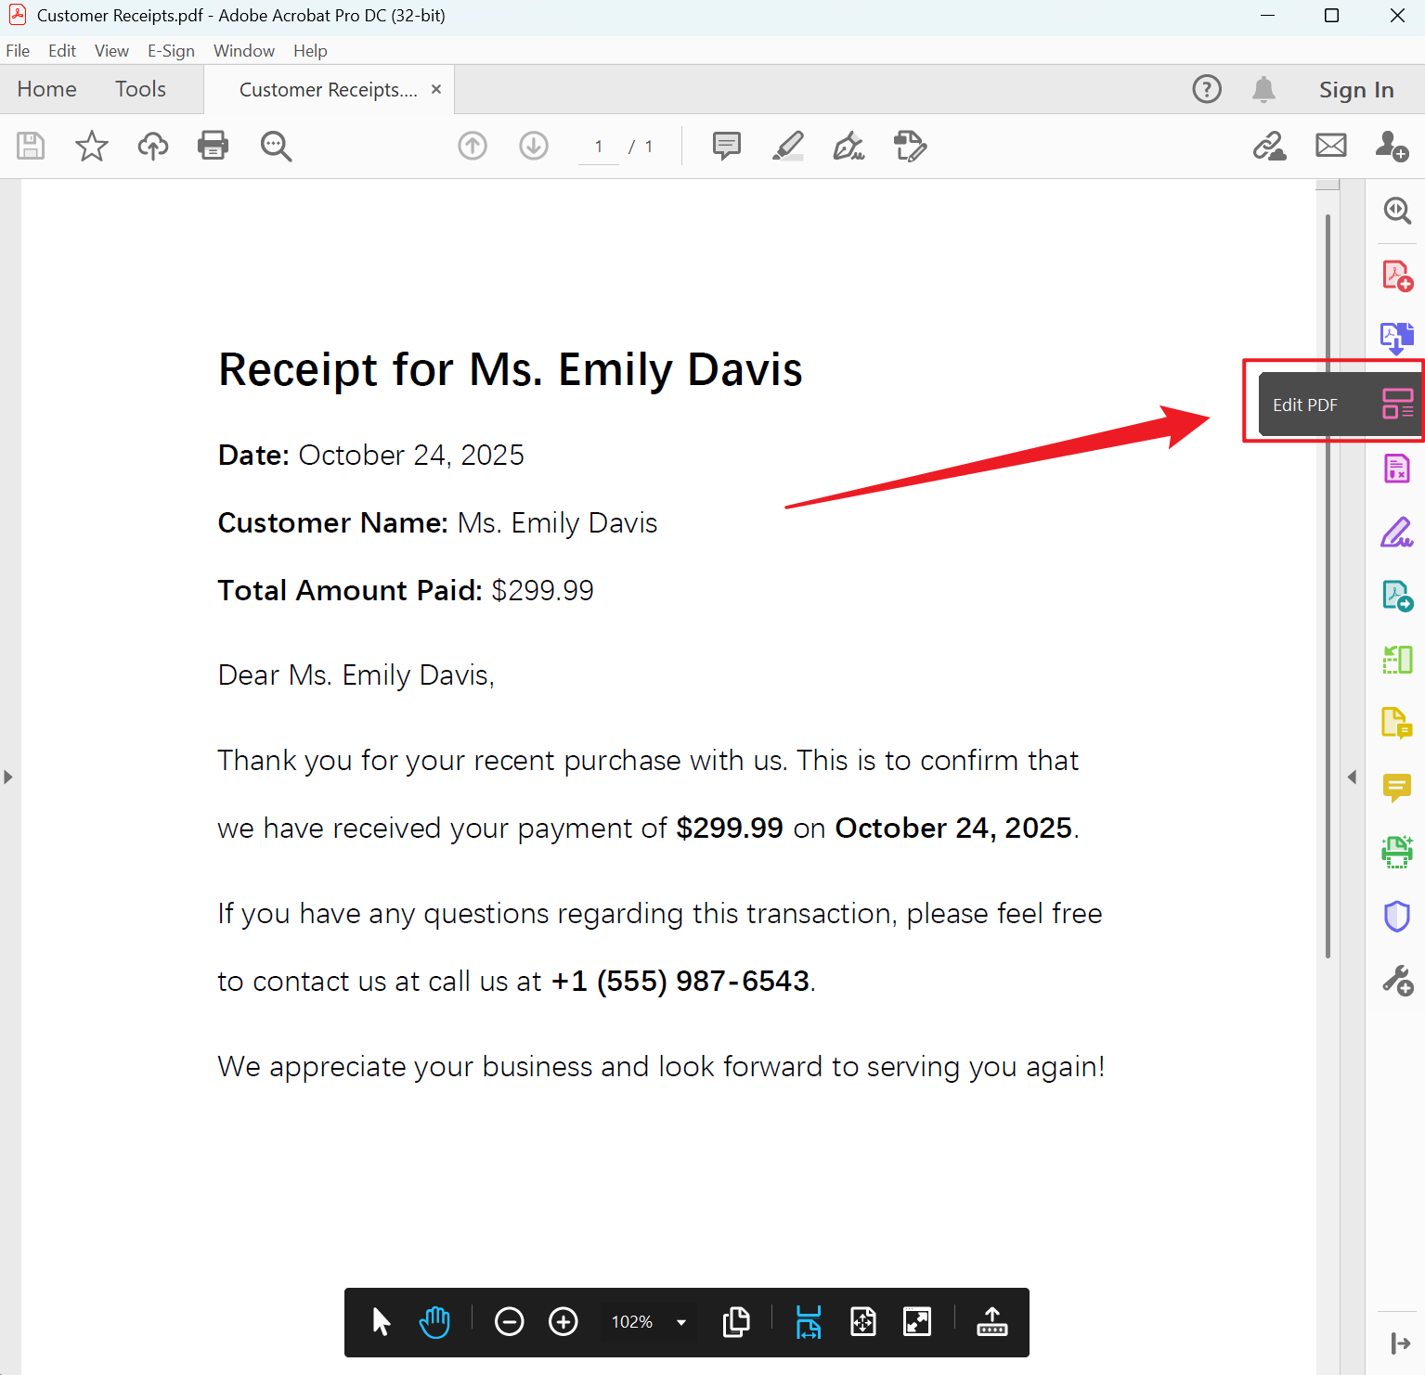The image size is (1425, 1375).
Task: Collapse the right tools pane arrow
Action: point(1352,777)
